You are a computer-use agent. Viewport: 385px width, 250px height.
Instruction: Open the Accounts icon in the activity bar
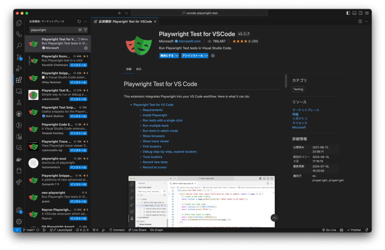tap(19, 211)
